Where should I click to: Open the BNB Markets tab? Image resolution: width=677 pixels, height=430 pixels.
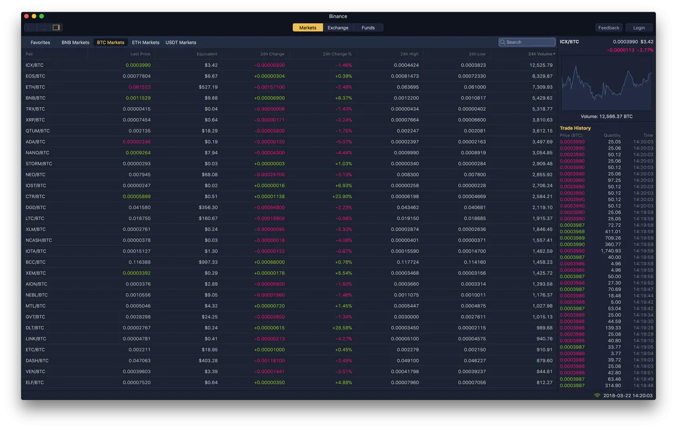click(x=76, y=42)
